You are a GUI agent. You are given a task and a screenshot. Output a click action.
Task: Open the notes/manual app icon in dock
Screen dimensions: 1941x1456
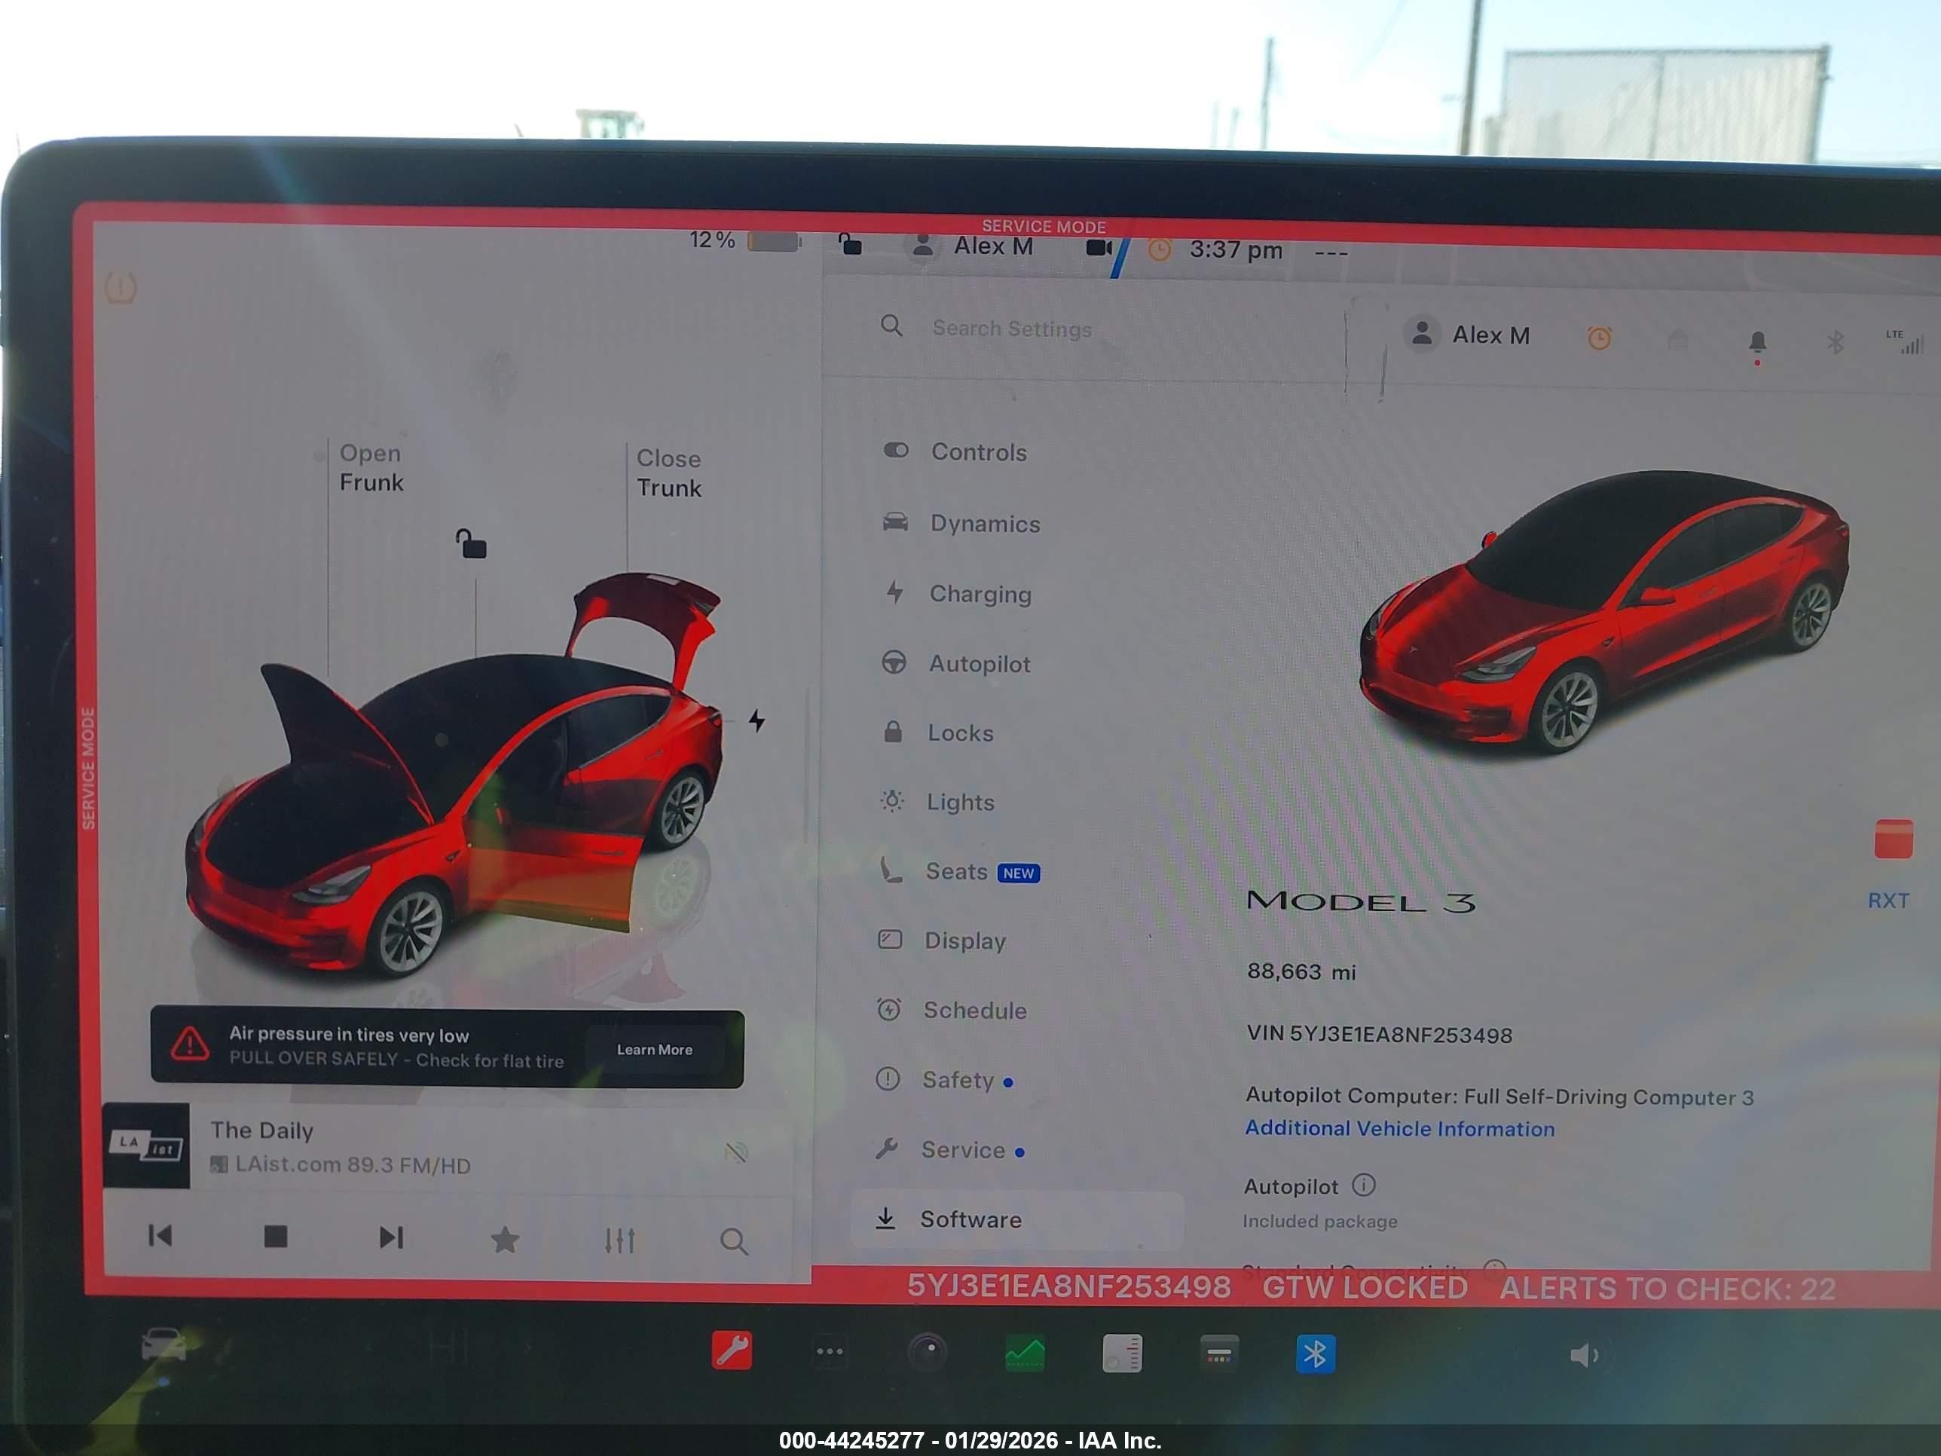(x=1122, y=1354)
